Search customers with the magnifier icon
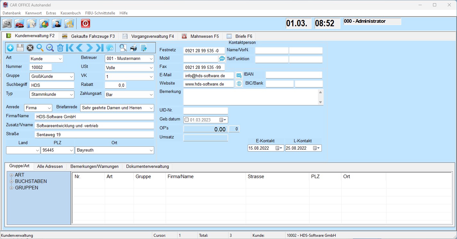 click(x=40, y=48)
